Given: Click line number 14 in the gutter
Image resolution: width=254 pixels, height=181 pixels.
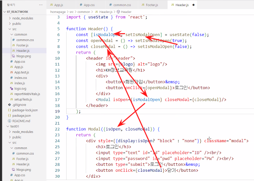Looking at the screenshot, I should [x=57, y=82].
